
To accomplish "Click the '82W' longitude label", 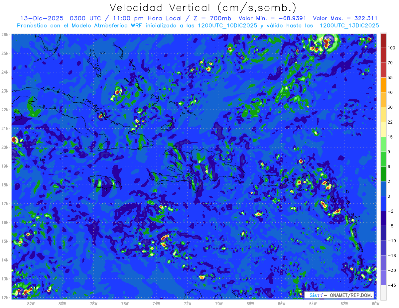I will pos(31,303).
